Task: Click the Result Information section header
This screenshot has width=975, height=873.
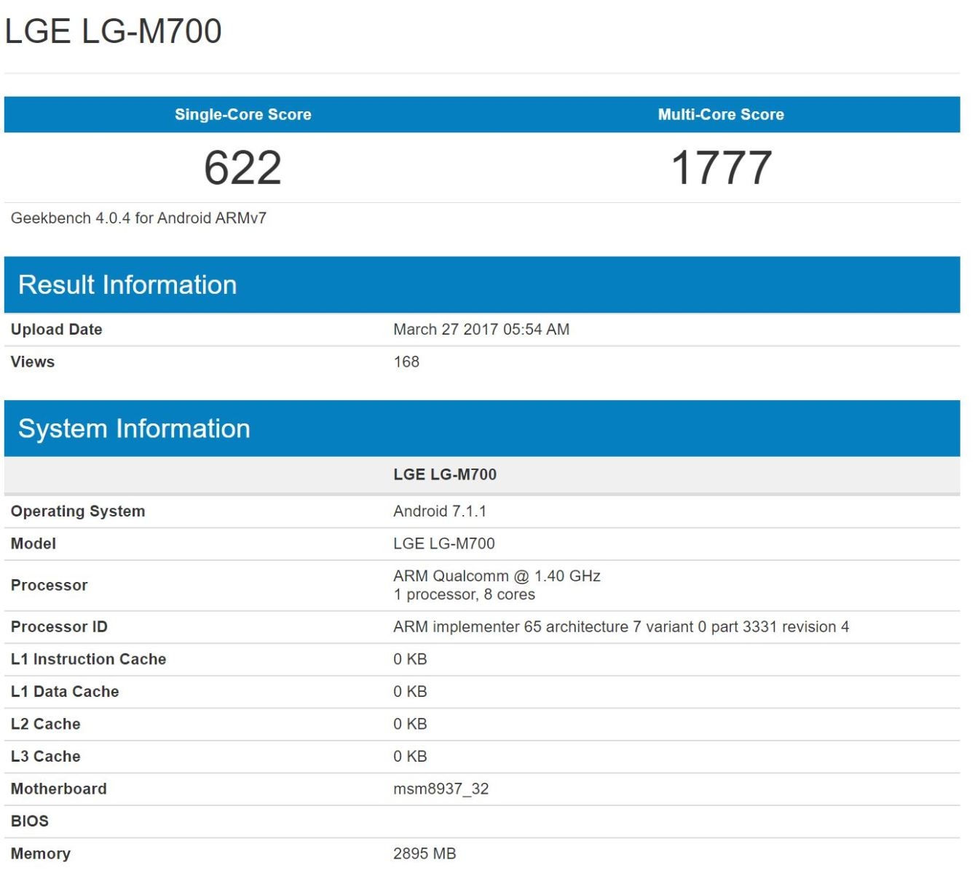Action: 128,284
